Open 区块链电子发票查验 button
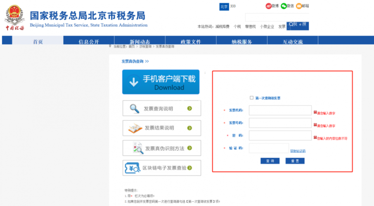This screenshot has width=374, height=206. point(162,168)
